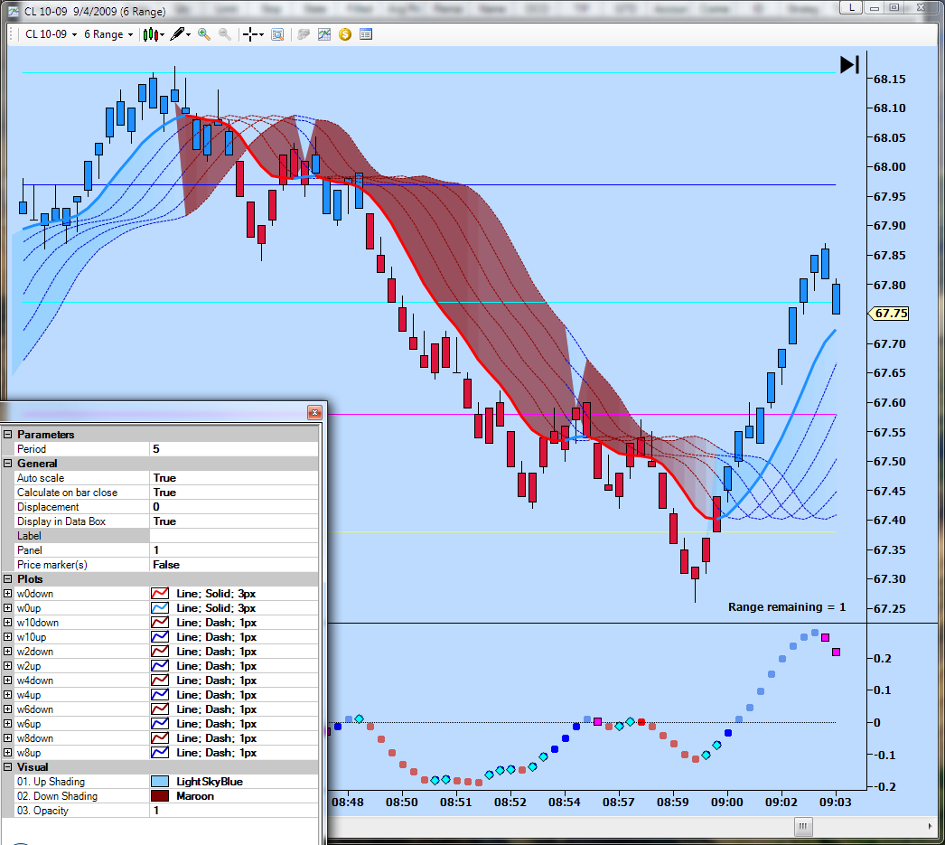Collapse the Visual section
Viewport: 945px width, 845px height.
click(x=8, y=767)
